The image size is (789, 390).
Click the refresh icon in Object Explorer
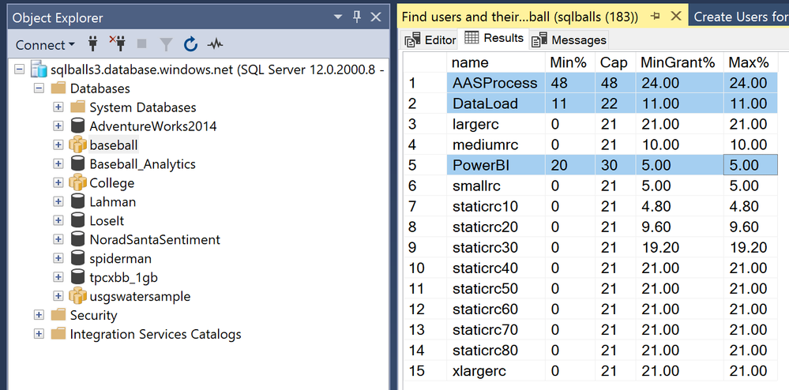click(190, 44)
